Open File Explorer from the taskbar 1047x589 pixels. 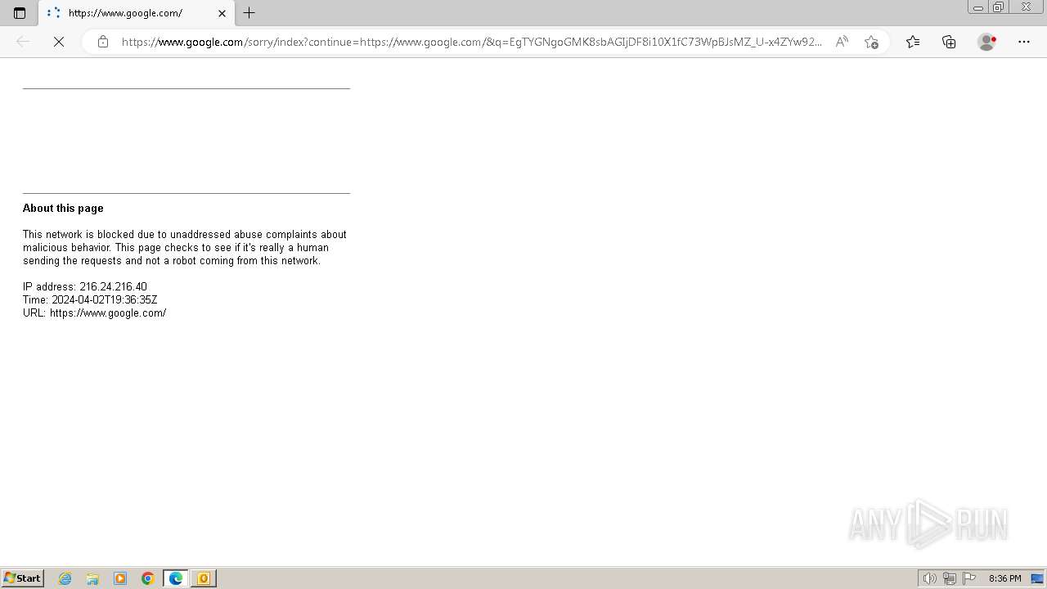(92, 578)
